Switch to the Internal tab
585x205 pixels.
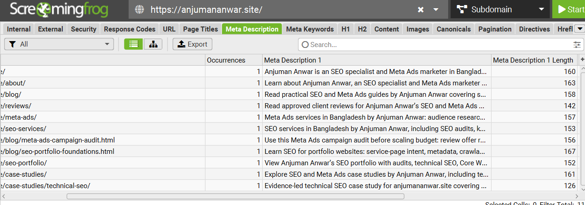(19, 29)
